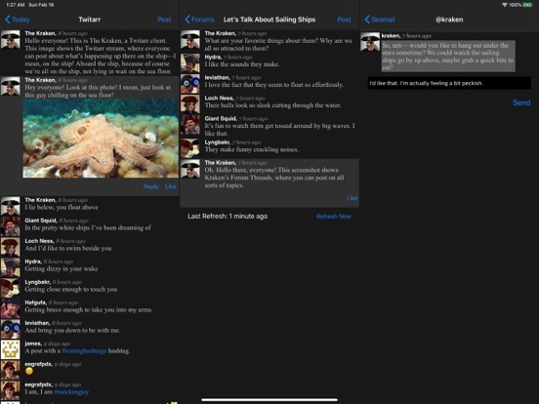The width and height of the screenshot is (539, 404).
Task: Tap Hydra avatar in forum thread
Action: click(190, 63)
